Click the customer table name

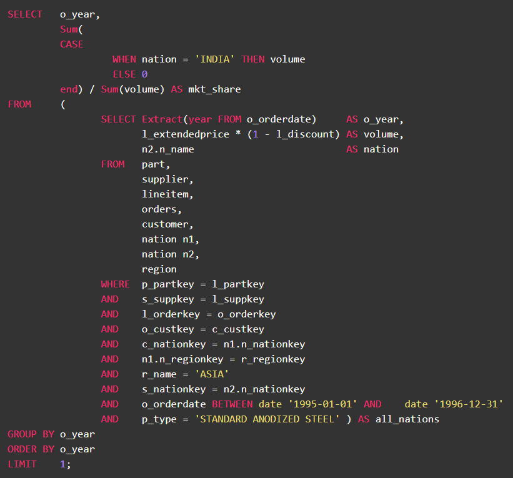point(165,224)
